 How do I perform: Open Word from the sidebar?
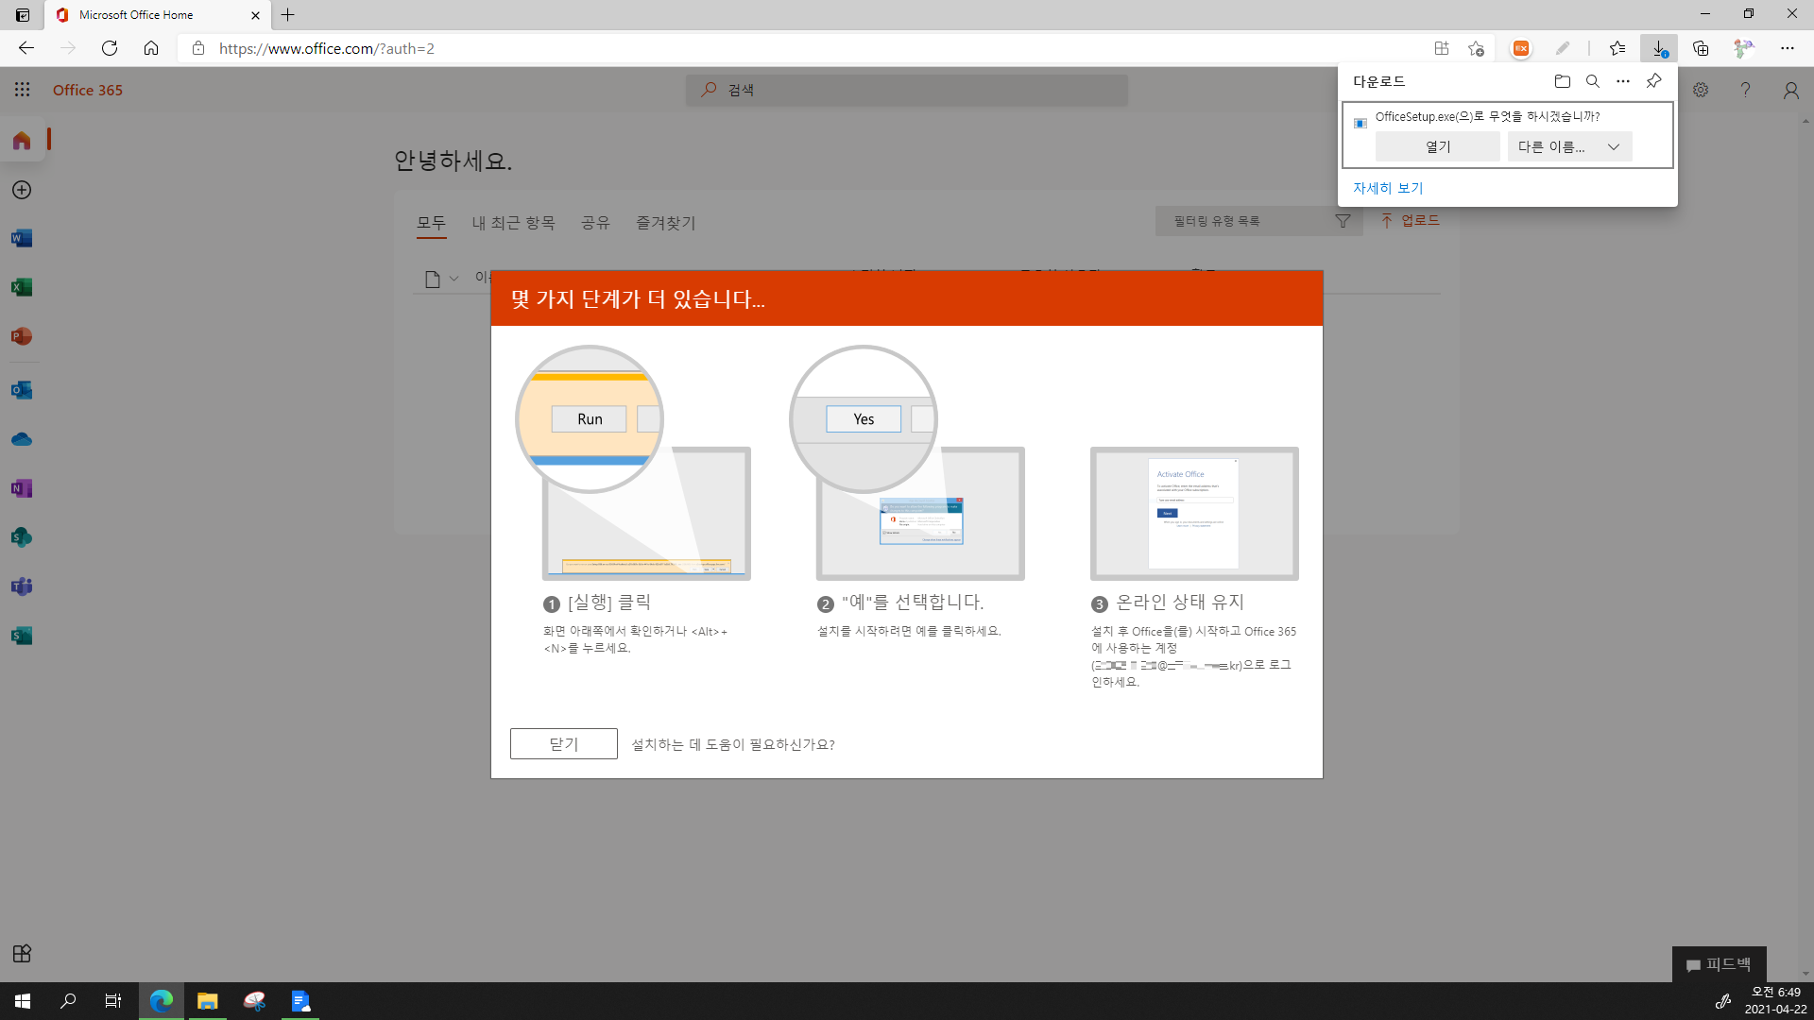[x=22, y=238]
